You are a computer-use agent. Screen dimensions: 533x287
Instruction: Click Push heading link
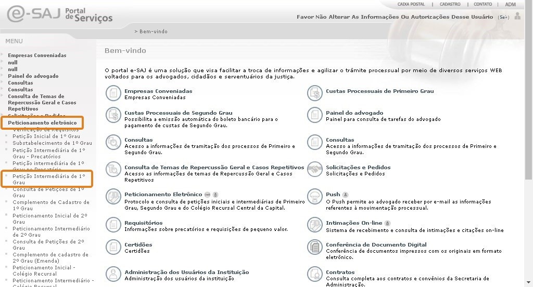333,195
